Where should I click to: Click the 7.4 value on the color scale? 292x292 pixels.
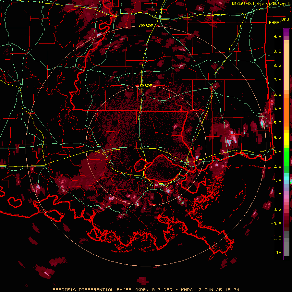(x=277, y=80)
